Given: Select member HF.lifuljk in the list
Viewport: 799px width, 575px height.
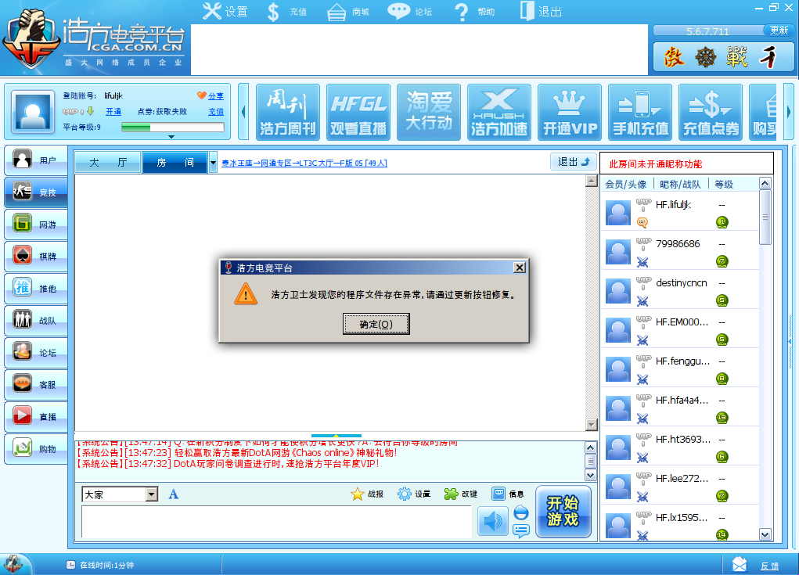Looking at the screenshot, I should click(680, 211).
